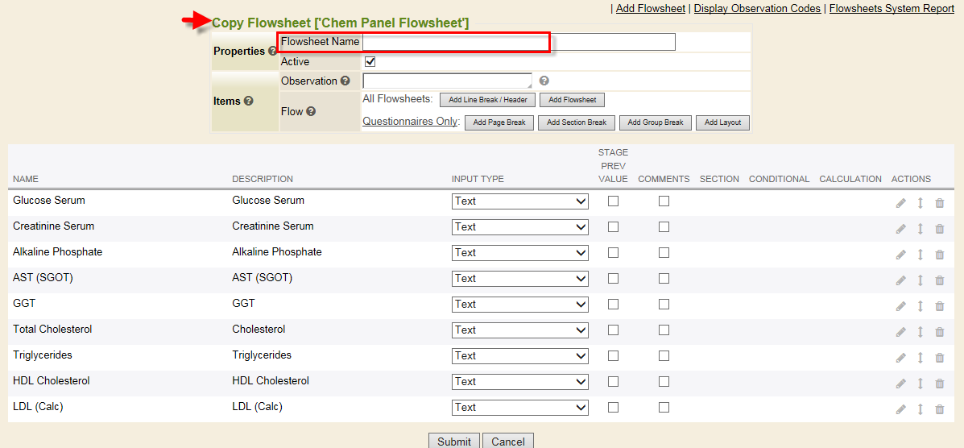Click the reorder arrow for Alkaline Phosphate
This screenshot has width=964, height=448.
click(921, 254)
